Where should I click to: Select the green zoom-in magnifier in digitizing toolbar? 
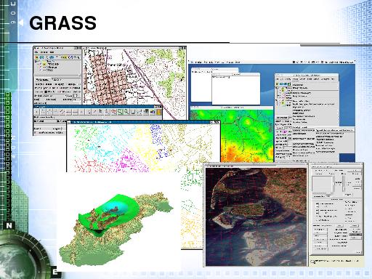pyautogui.click(x=120, y=112)
